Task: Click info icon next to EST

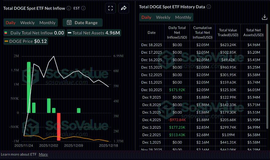Action: (x=83, y=8)
